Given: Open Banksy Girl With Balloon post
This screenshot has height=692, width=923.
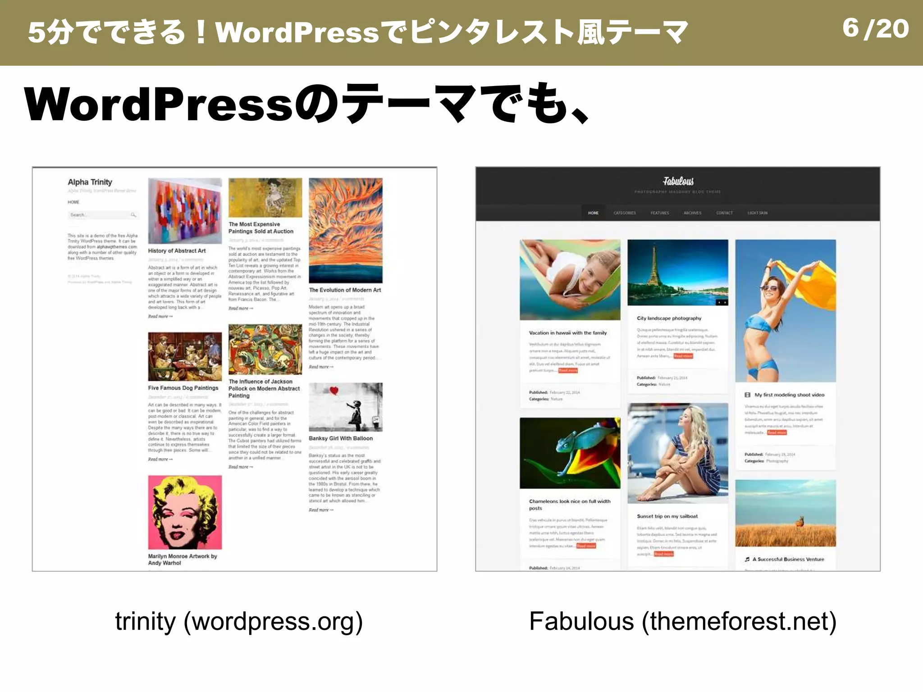Looking at the screenshot, I should (x=341, y=438).
